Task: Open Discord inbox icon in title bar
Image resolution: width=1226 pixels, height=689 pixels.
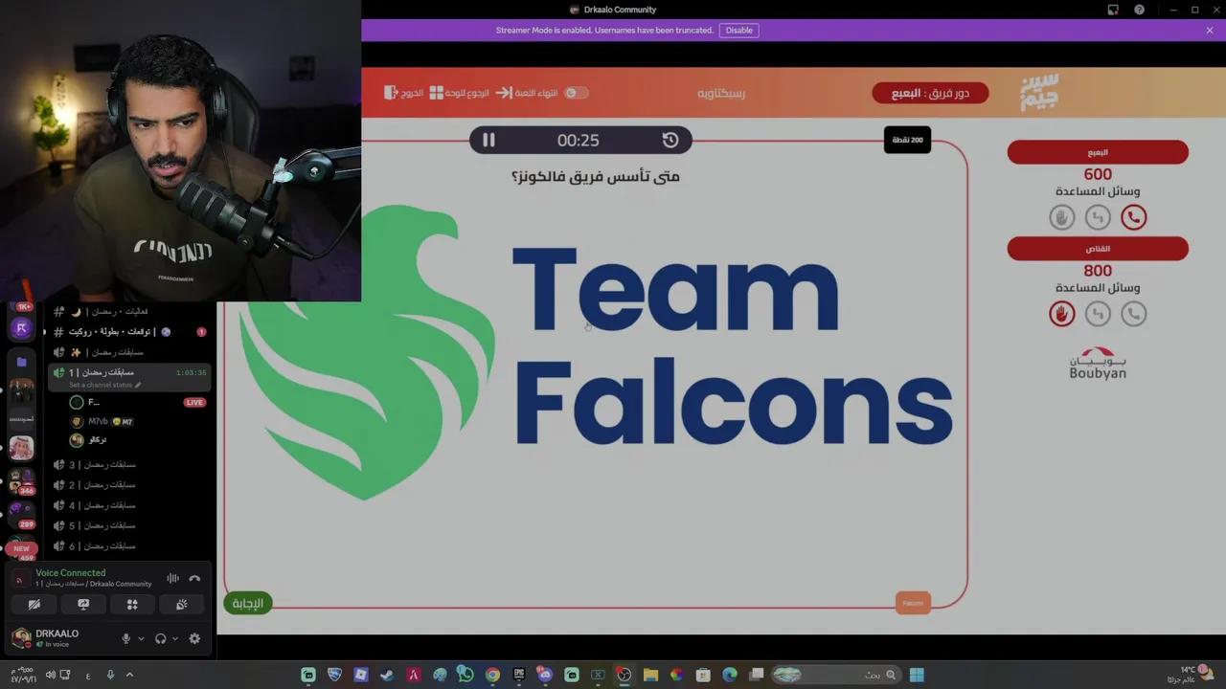Action: point(1113,10)
